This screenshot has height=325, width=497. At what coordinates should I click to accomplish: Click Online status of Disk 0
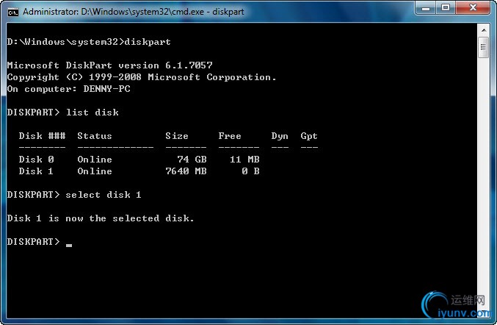coord(95,160)
